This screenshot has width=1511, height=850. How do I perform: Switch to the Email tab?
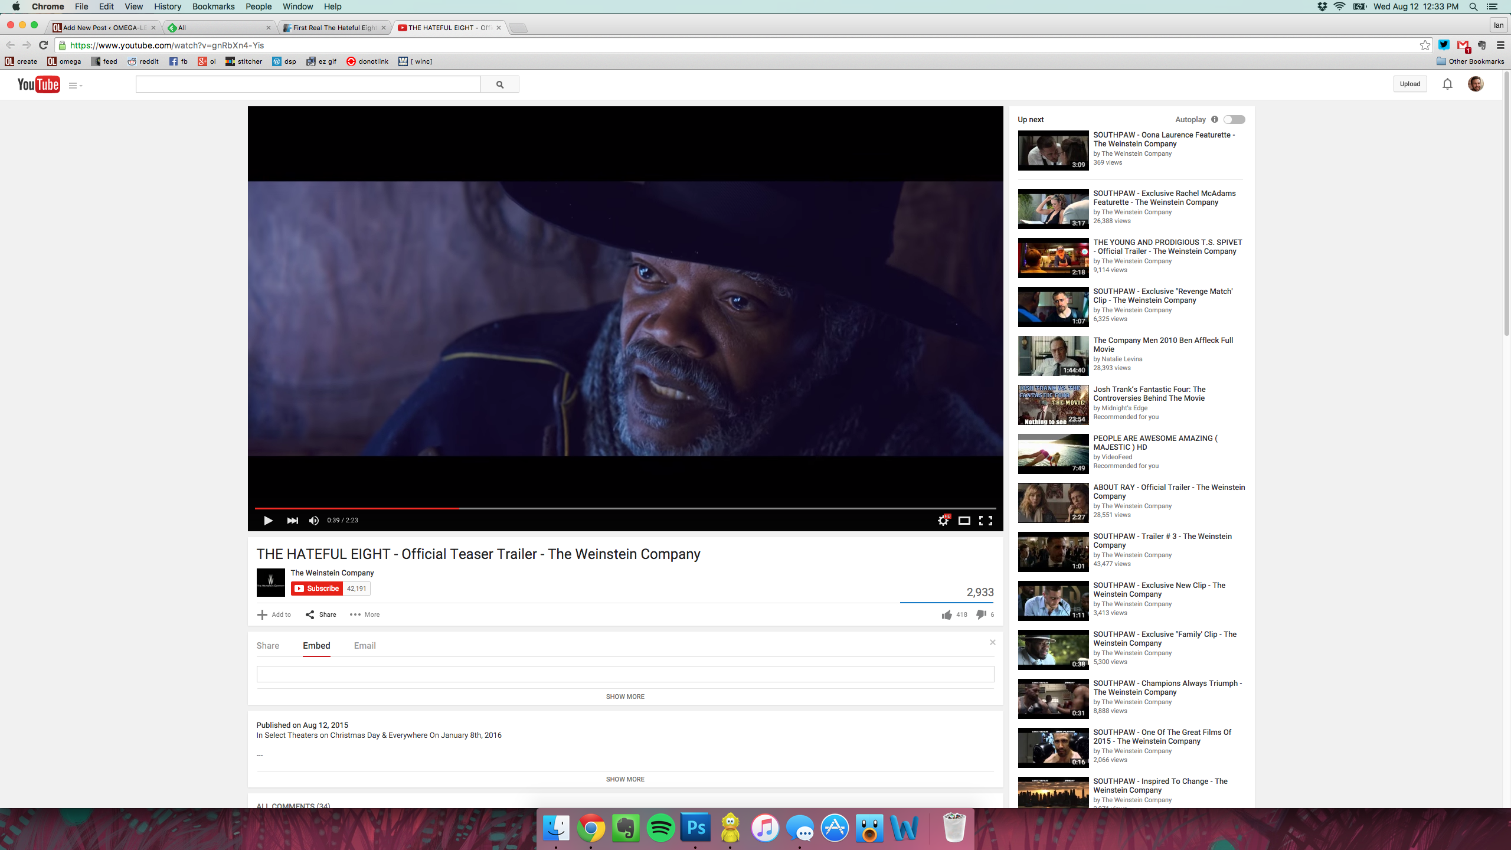[365, 646]
